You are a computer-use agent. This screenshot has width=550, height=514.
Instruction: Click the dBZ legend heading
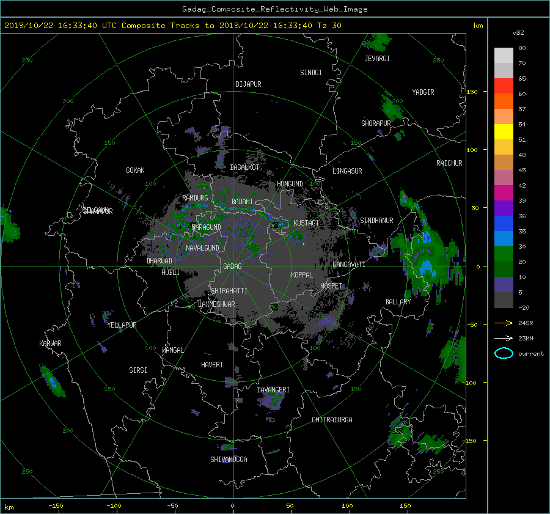point(518,33)
